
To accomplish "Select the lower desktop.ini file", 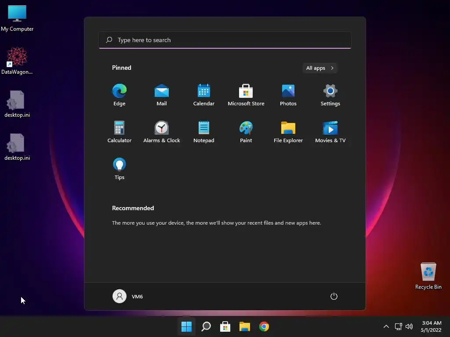I will 17,147.
